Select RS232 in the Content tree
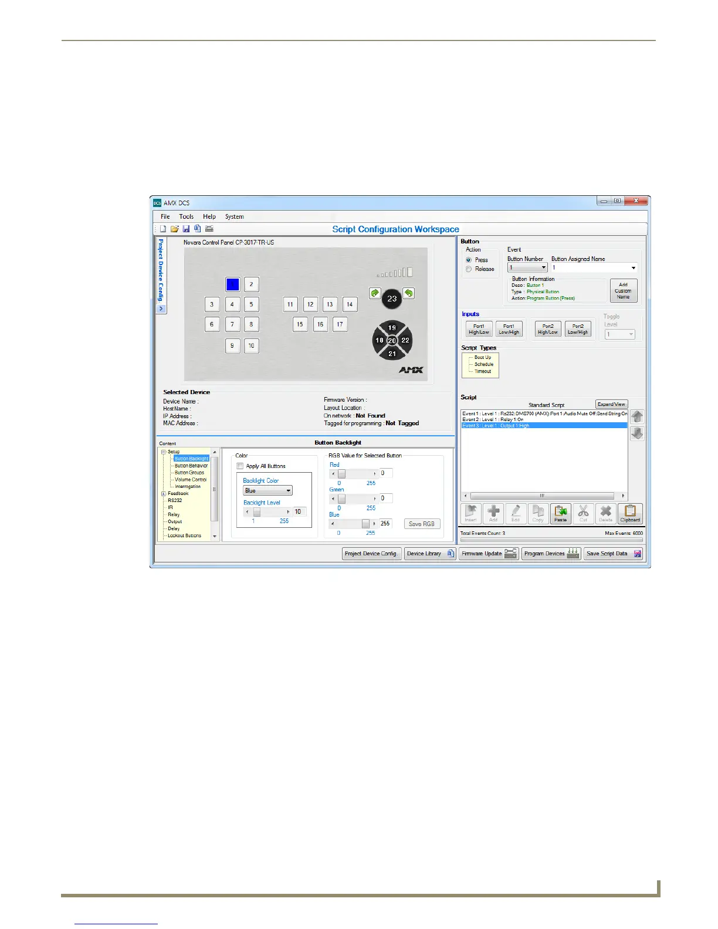The width and height of the screenshot is (718, 929). pos(175,501)
